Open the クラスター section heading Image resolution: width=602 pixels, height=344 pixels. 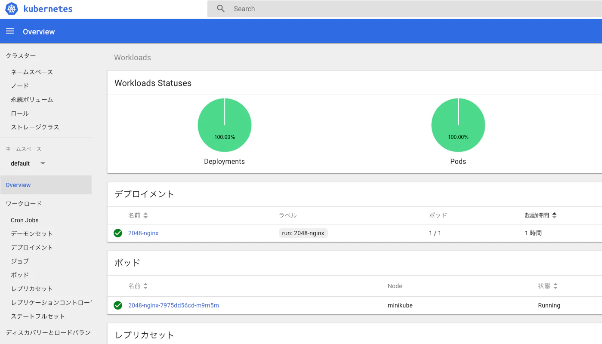(x=21, y=55)
